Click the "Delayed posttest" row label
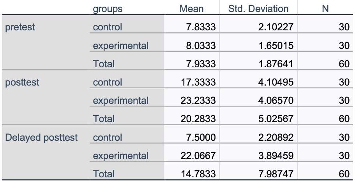355x182 pixels. tap(41, 138)
